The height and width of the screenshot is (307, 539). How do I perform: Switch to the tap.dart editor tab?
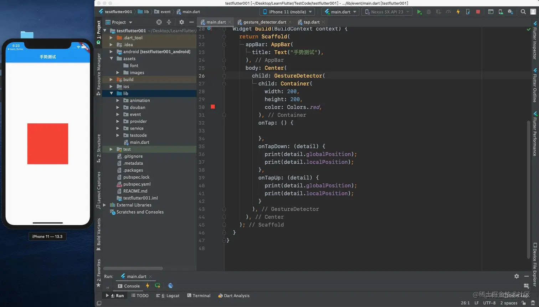coord(311,22)
